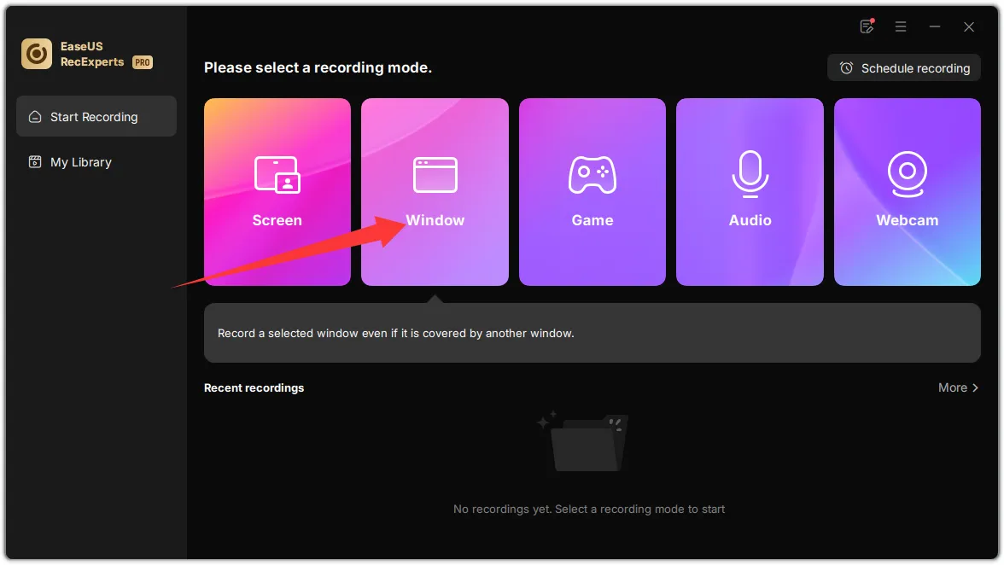The width and height of the screenshot is (1004, 565).
Task: Click the Window mode description tooltip text
Action: pyautogui.click(x=395, y=333)
